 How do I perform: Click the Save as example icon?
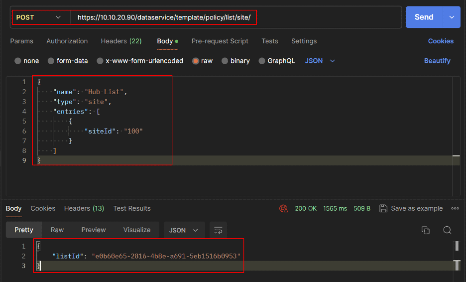383,208
